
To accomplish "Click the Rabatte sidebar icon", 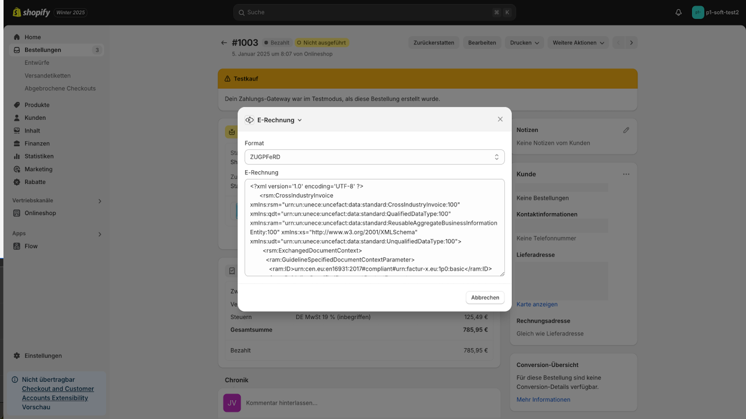I will (x=17, y=182).
